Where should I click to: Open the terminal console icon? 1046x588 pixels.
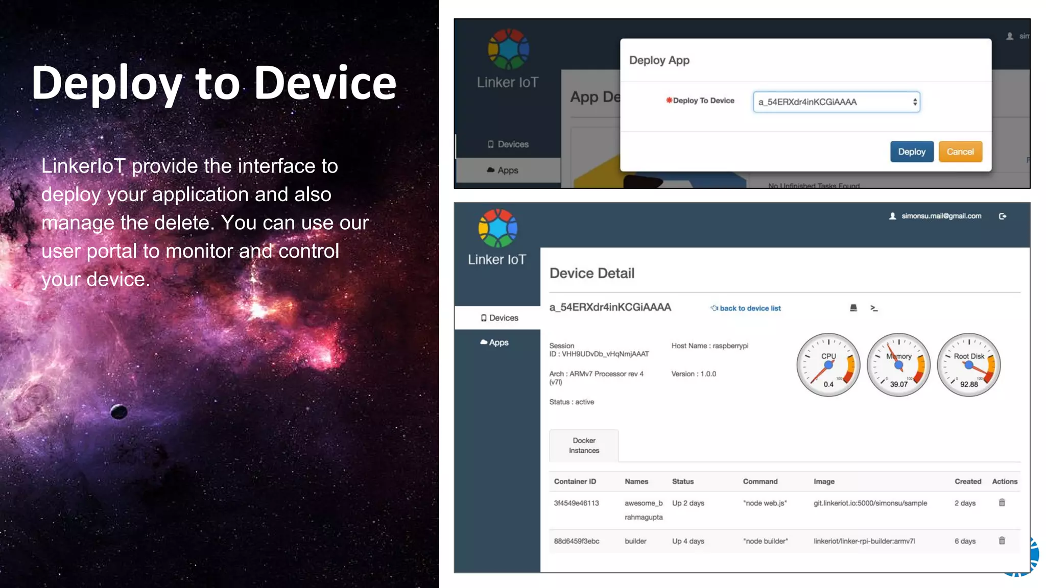coord(874,308)
